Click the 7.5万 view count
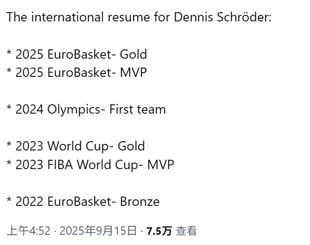Screen dimensions: 310x245 159,231
